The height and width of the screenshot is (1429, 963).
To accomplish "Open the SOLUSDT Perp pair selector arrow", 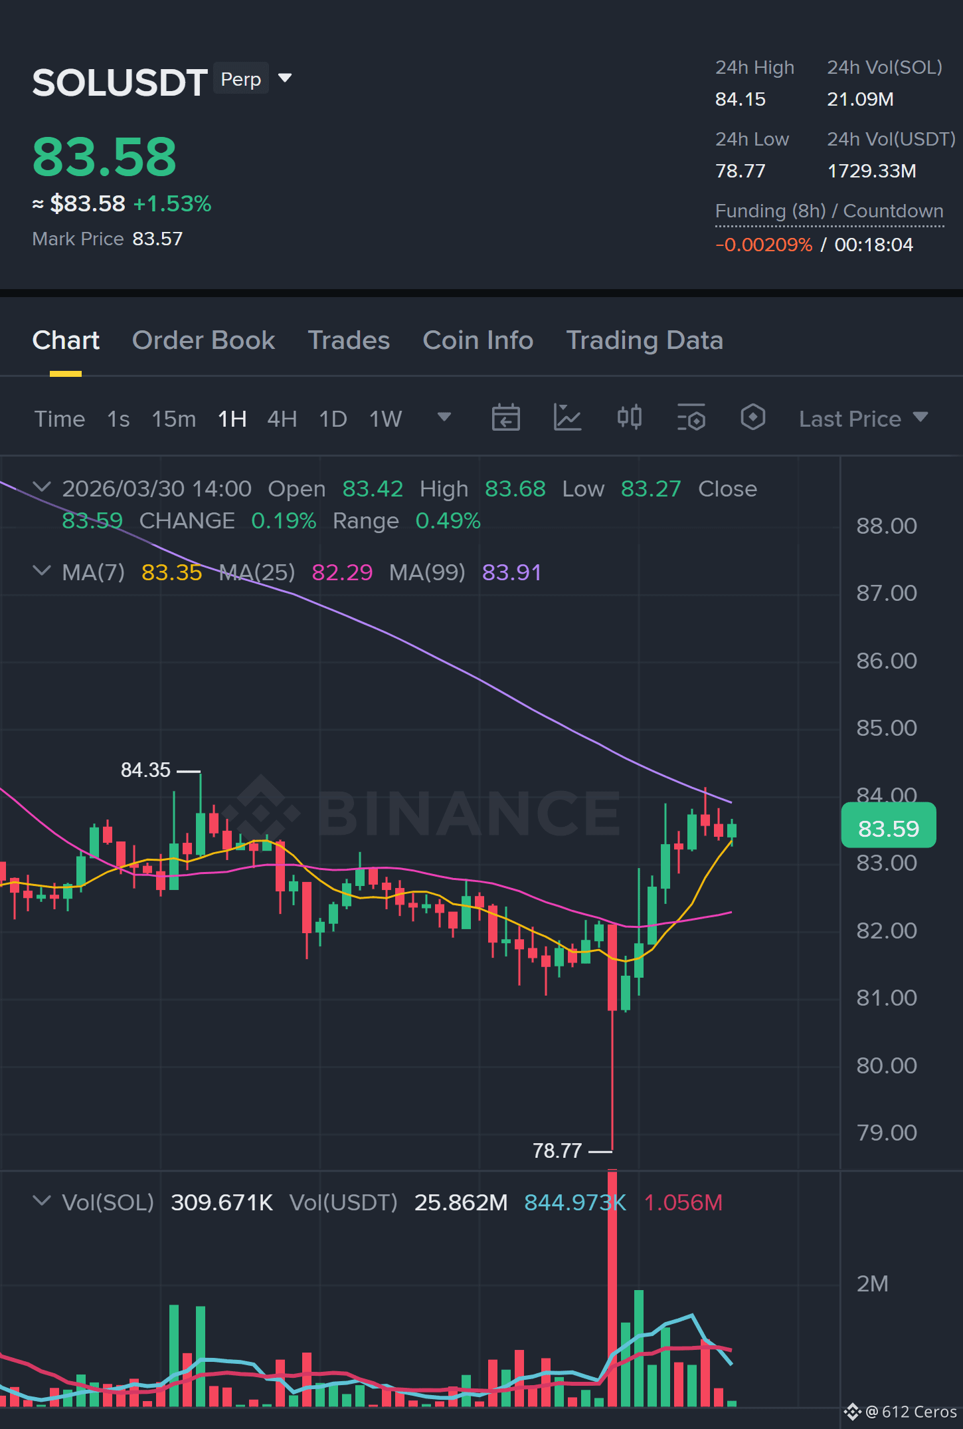I will 285,78.
